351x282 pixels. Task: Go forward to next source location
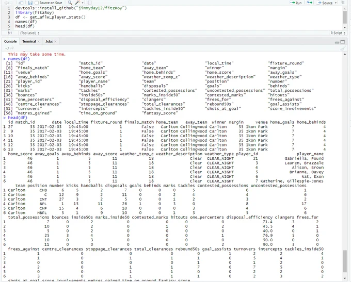[x=12, y=3]
